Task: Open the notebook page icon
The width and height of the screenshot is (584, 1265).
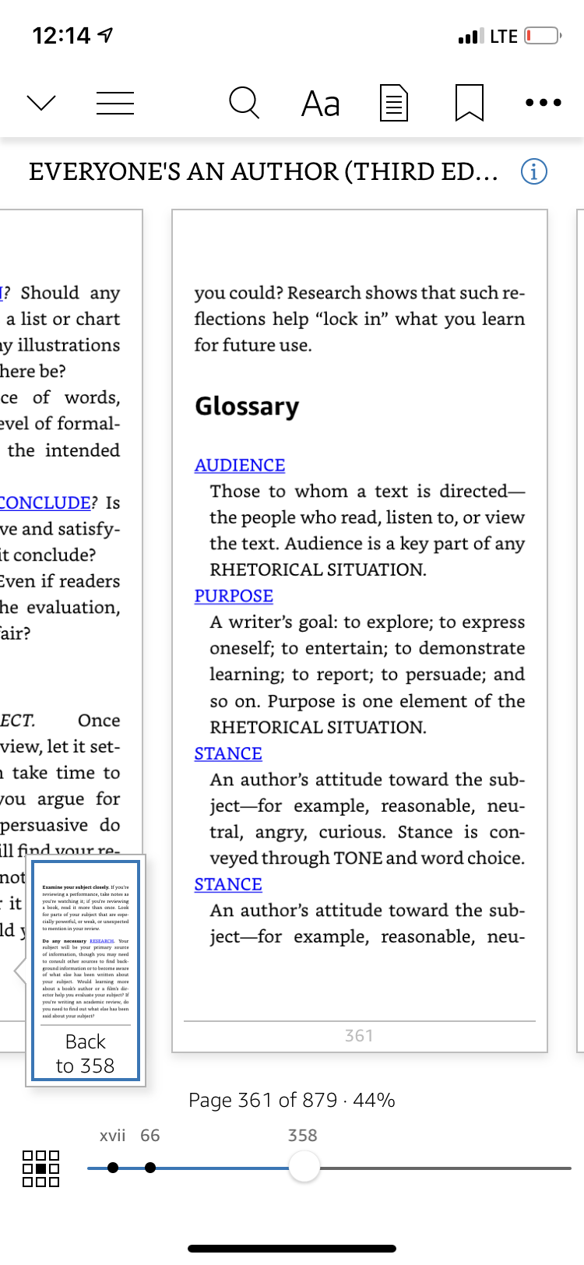Action: coord(394,104)
